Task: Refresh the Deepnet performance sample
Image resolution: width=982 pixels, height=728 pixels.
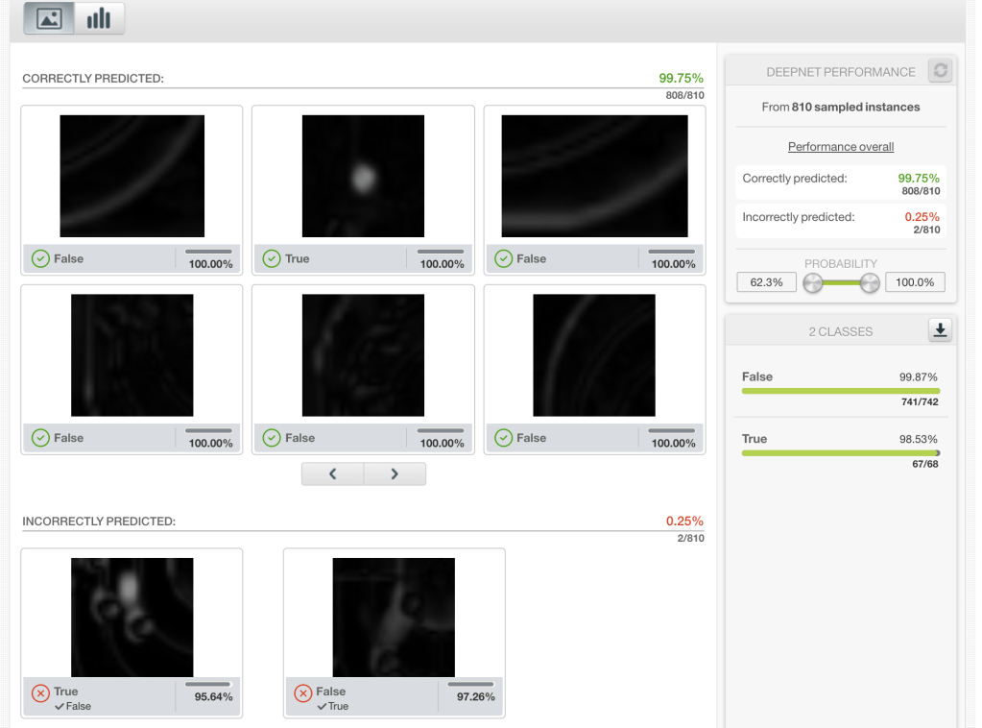Action: [x=940, y=71]
